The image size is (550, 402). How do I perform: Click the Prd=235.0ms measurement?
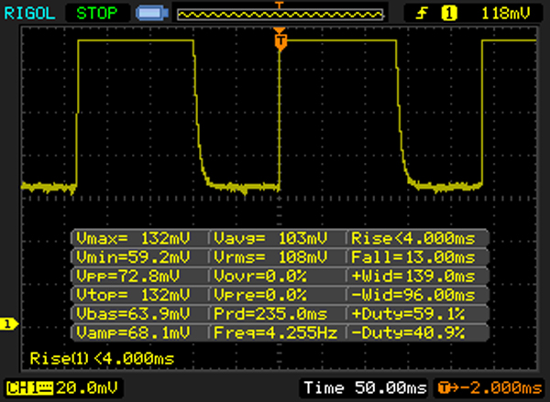point(270,313)
